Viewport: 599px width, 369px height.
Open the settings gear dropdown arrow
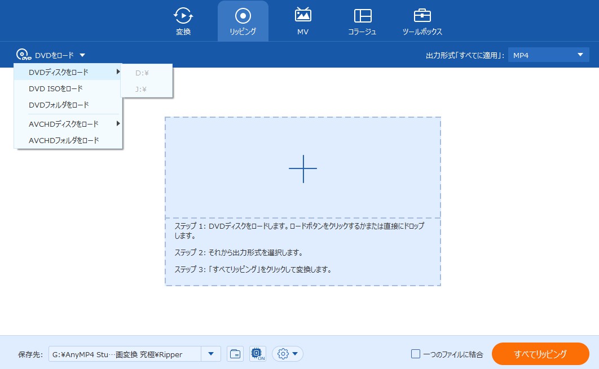pyautogui.click(x=294, y=354)
